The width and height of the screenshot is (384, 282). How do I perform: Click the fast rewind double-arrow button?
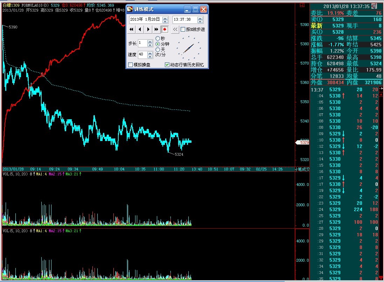tap(132, 29)
